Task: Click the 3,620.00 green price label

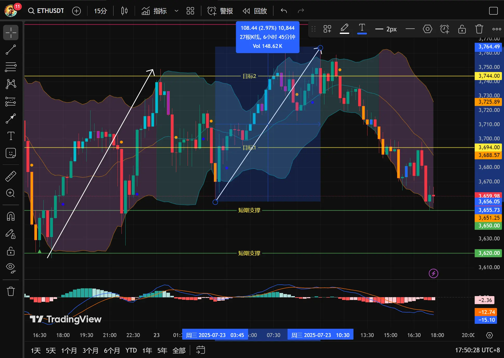Action: tap(488, 253)
